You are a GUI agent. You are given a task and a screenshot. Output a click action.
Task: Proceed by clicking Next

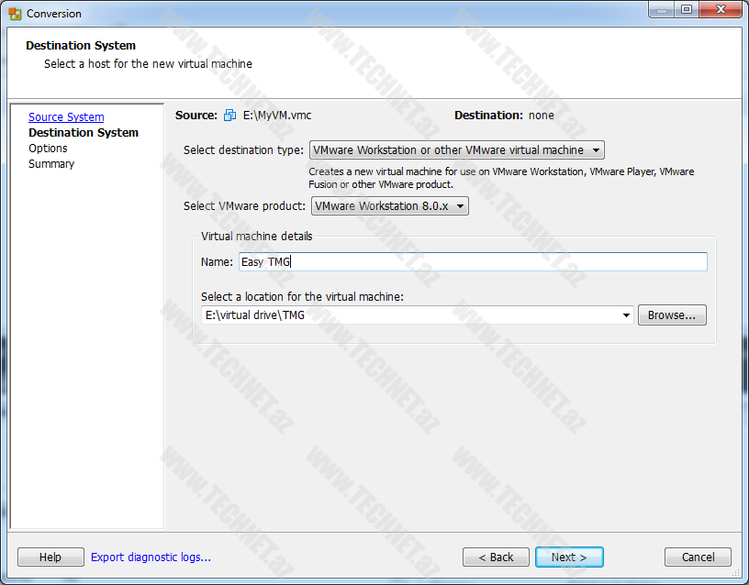[568, 557]
